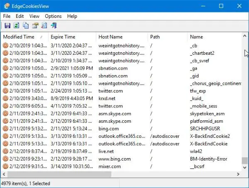Click the horizontal scrollbar left arrow
Image resolution: width=249 pixels, height=188 pixels.
4,174
